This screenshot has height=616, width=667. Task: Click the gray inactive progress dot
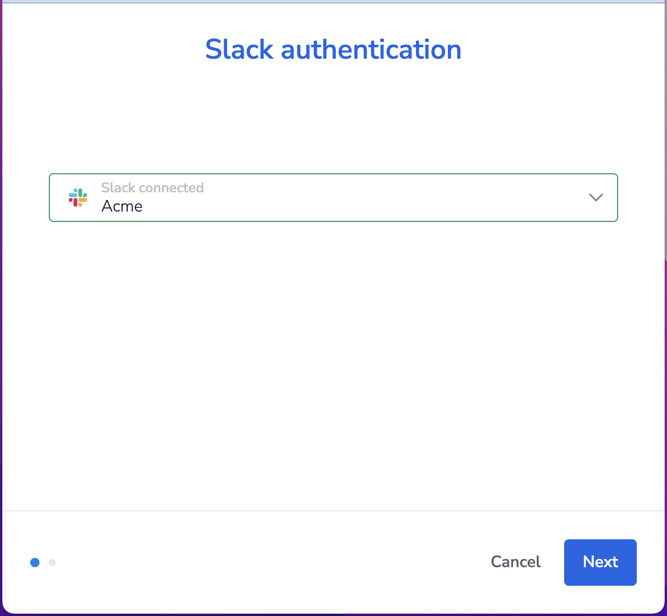click(52, 563)
